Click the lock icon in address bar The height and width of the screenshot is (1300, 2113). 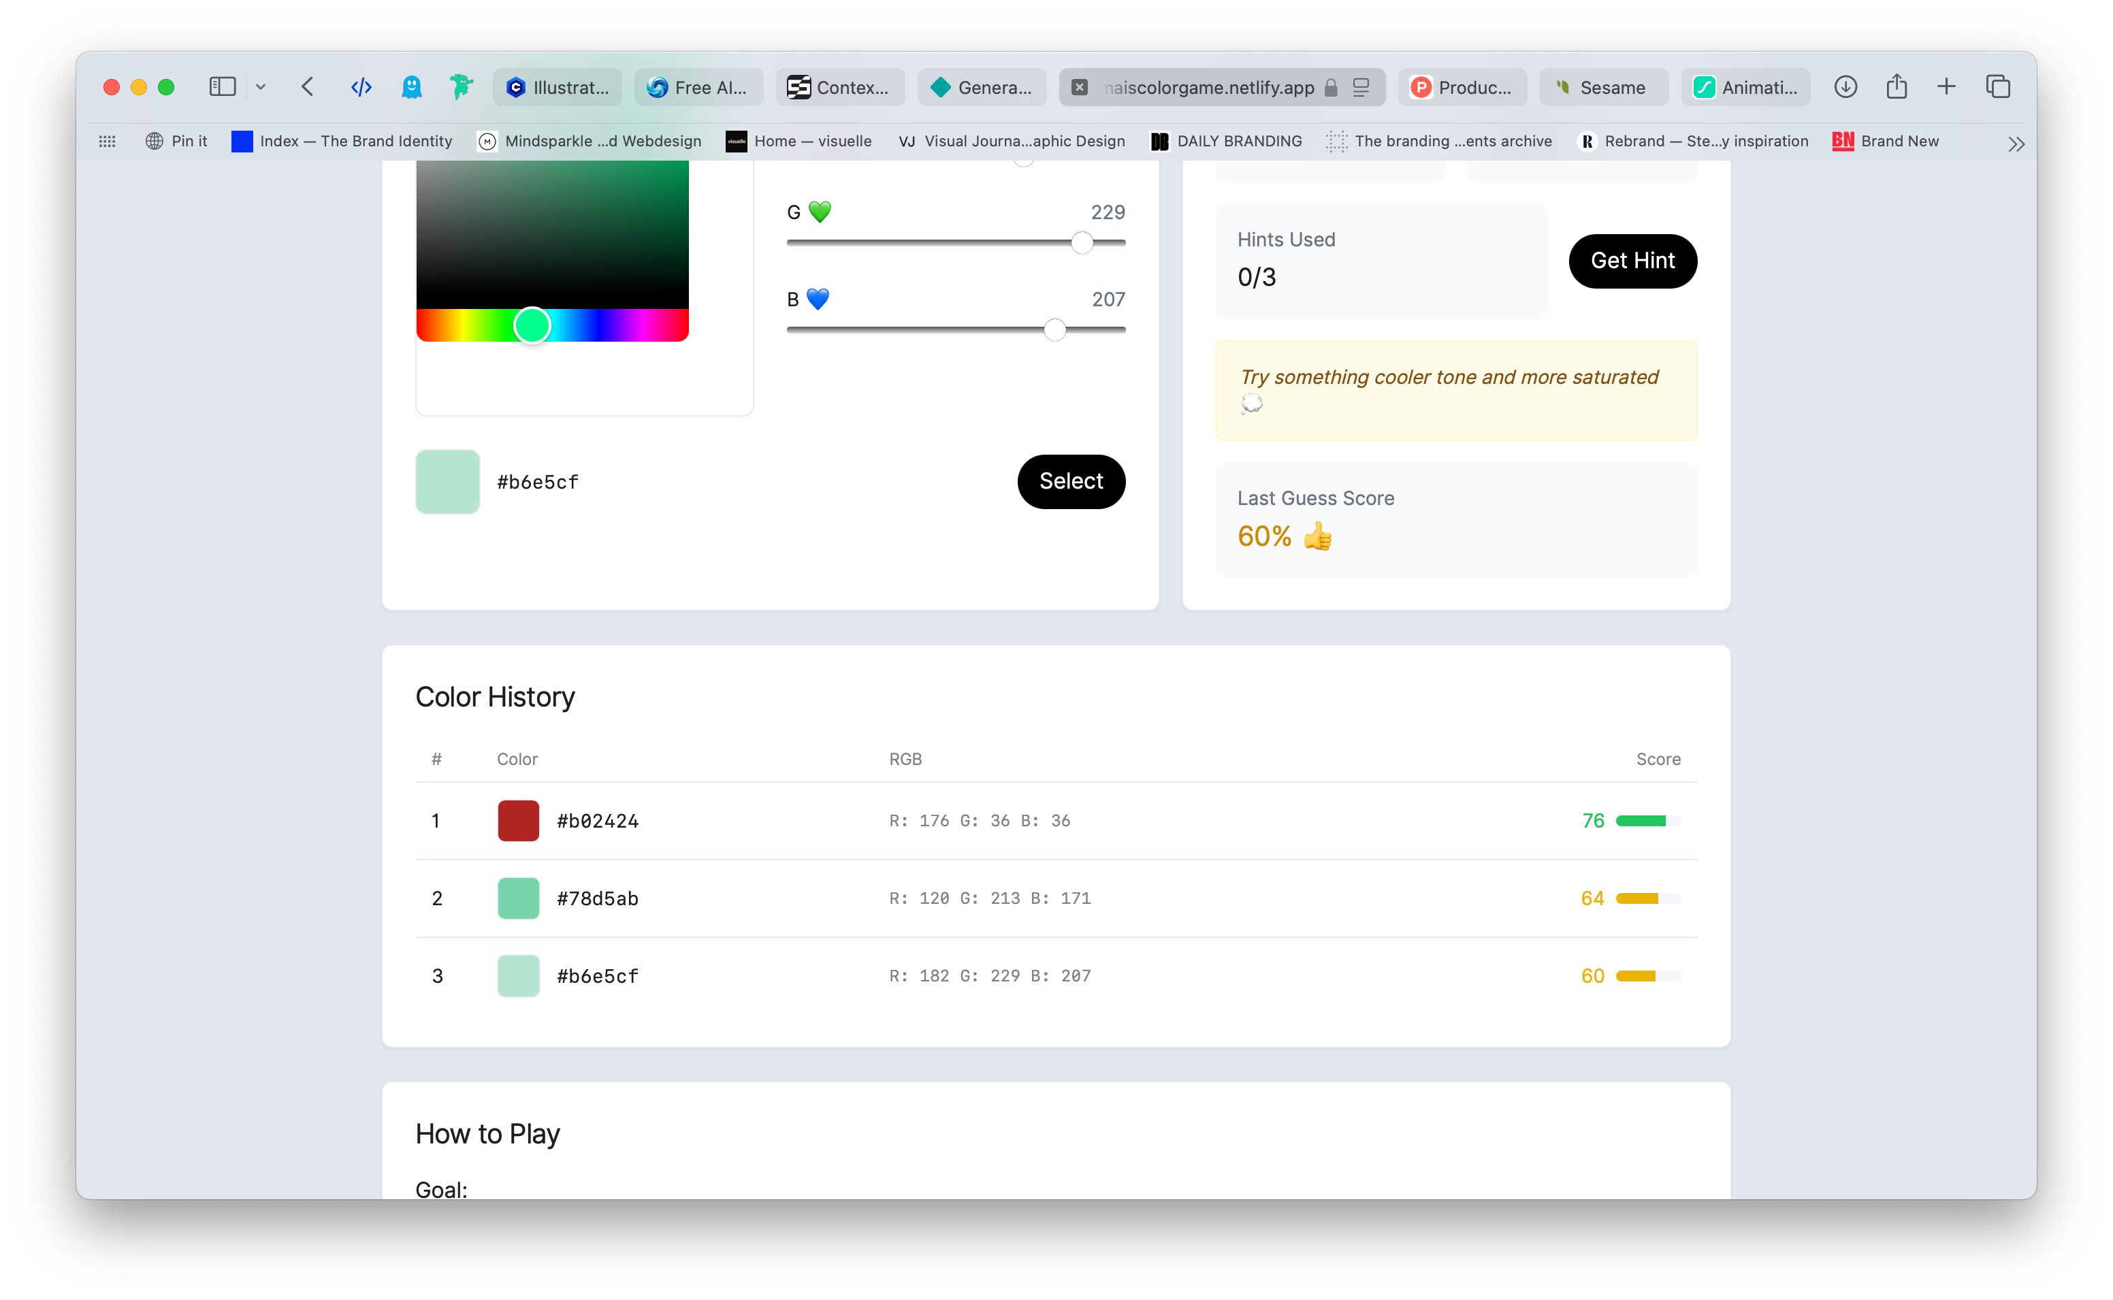coord(1331,87)
